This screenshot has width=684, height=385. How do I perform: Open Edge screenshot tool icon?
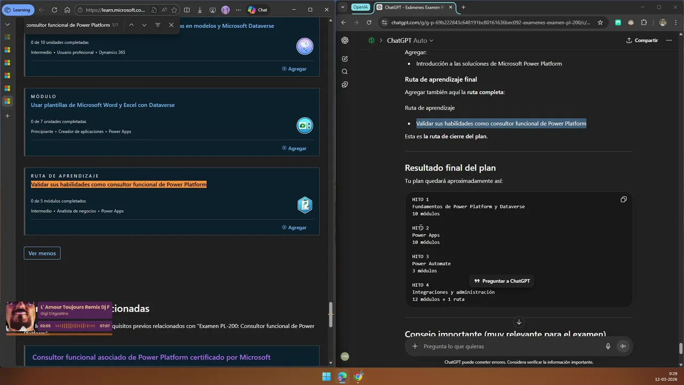click(x=213, y=10)
